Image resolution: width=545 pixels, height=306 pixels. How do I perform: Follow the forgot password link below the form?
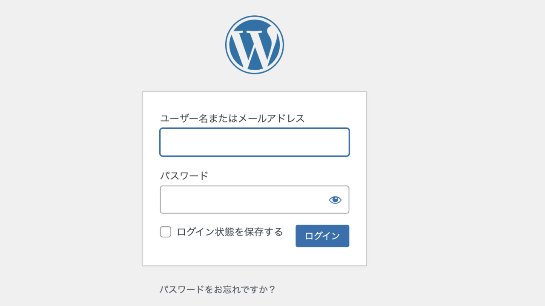coord(217,290)
